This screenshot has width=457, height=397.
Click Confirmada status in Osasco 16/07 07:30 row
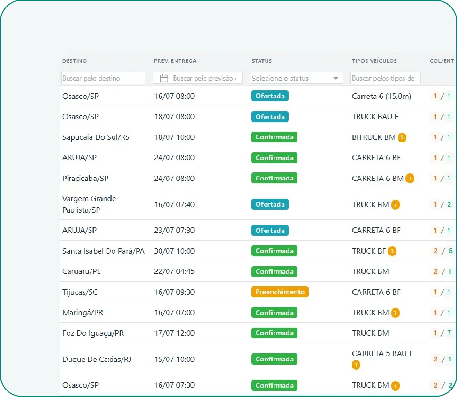tap(274, 385)
